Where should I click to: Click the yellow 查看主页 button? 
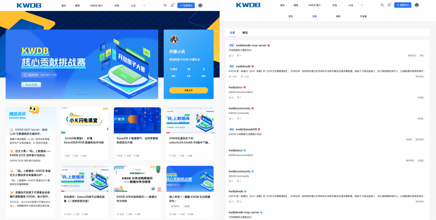click(x=189, y=90)
